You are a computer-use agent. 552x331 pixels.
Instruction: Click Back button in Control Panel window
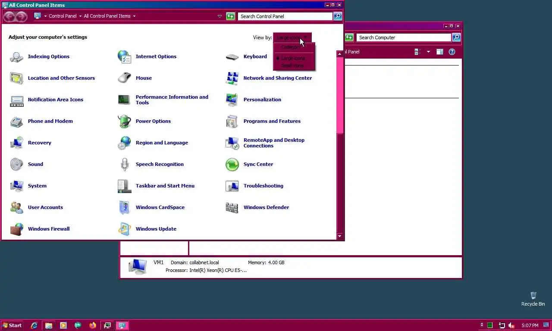click(9, 16)
